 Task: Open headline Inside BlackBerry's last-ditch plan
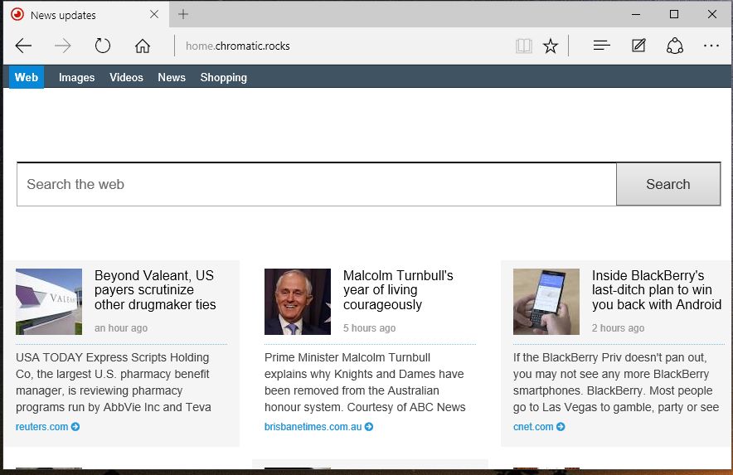click(x=657, y=290)
